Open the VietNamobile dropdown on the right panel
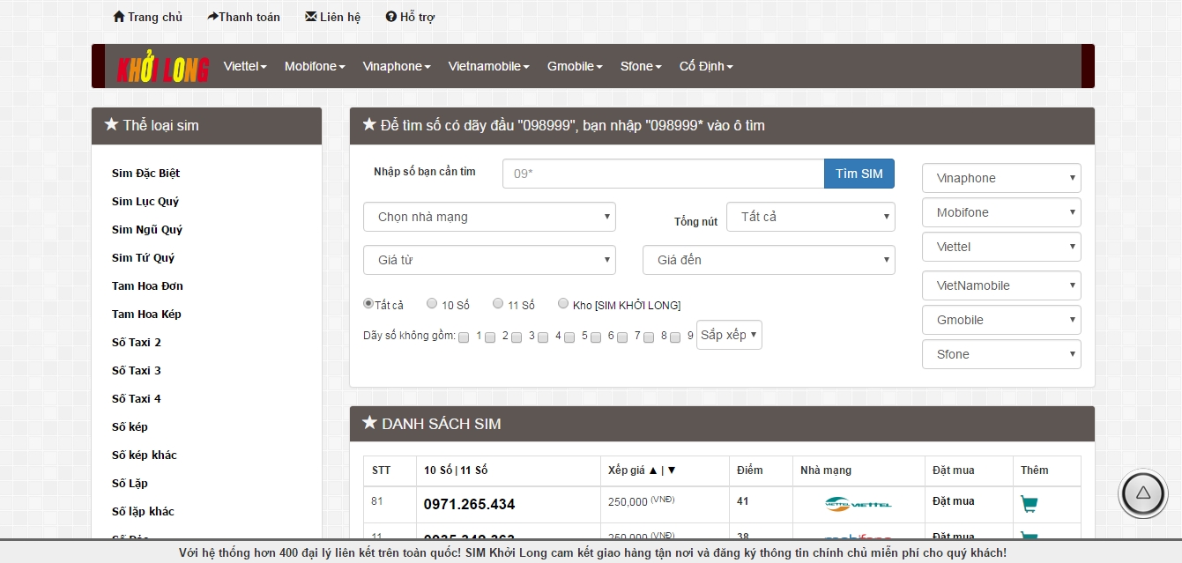 coord(1001,285)
